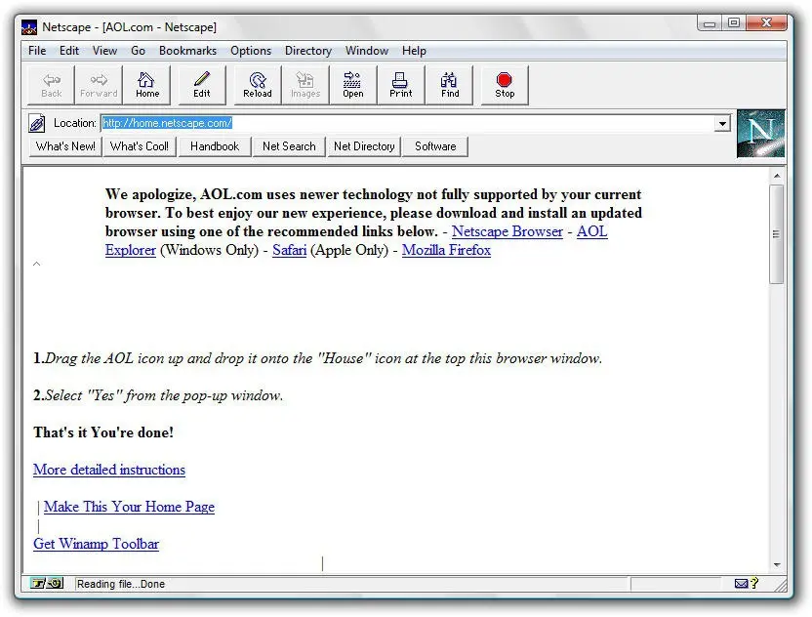Open the Window menu
The height and width of the screenshot is (617, 812).
click(367, 51)
